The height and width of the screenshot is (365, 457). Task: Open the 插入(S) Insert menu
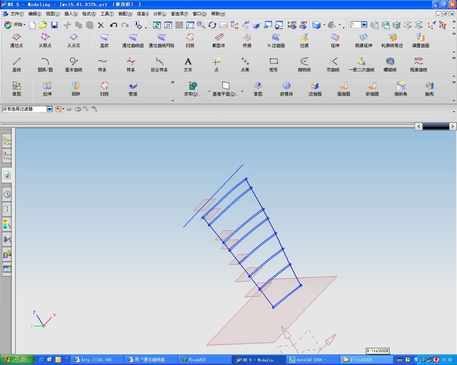(x=71, y=14)
